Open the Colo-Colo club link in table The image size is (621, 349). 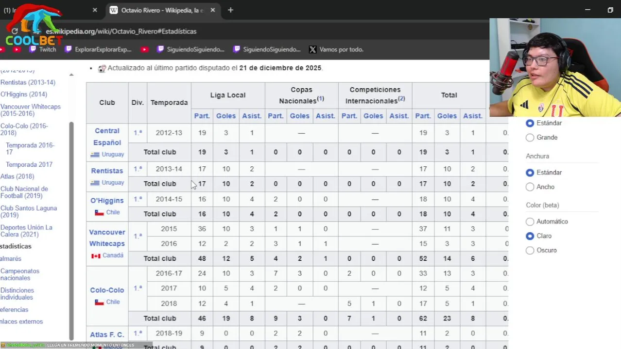tap(107, 290)
